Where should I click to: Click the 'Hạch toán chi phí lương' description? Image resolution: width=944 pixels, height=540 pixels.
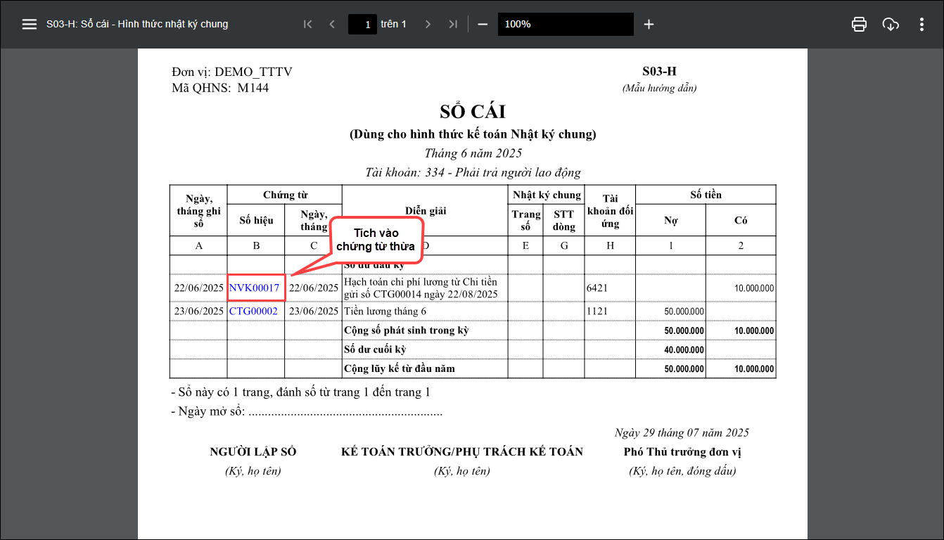[421, 288]
